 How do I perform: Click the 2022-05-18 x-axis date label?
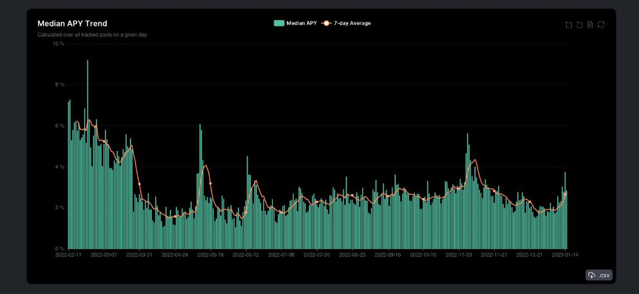[x=210, y=255]
